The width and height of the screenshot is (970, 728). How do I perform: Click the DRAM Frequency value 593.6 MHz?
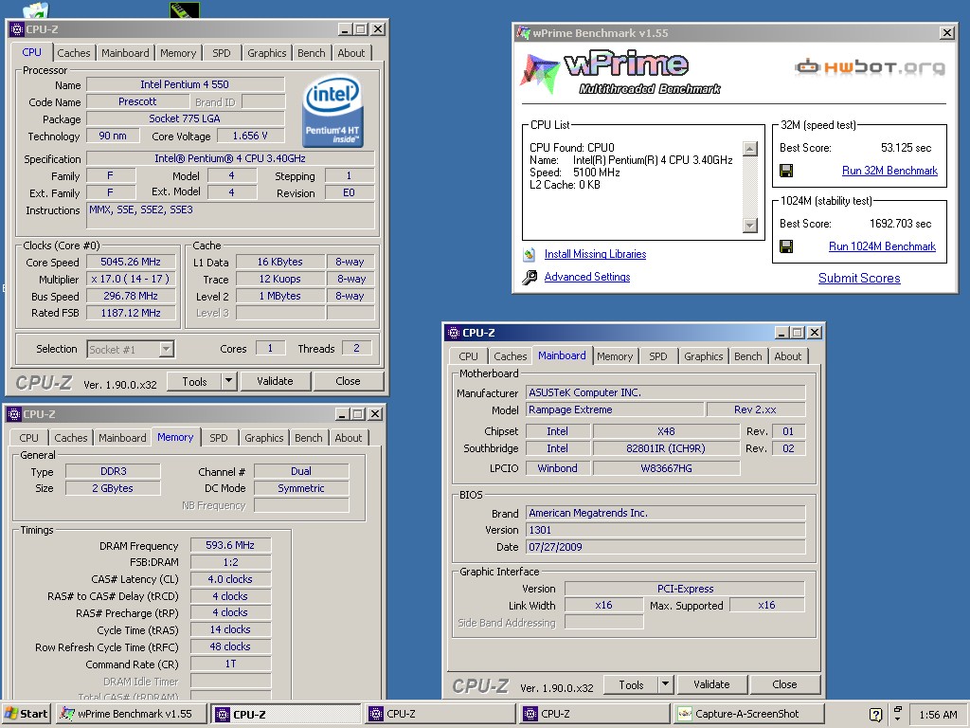(230, 545)
